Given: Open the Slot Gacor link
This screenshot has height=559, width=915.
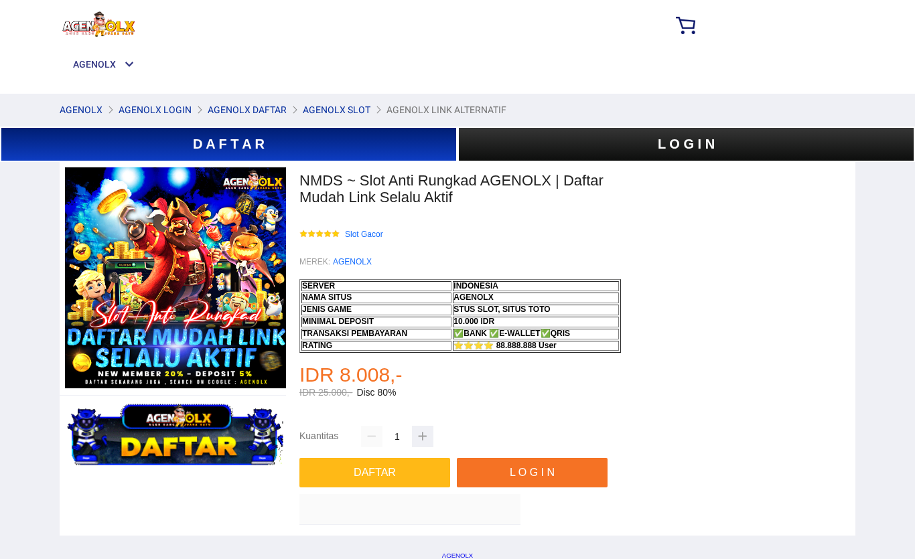Looking at the screenshot, I should click(364, 234).
